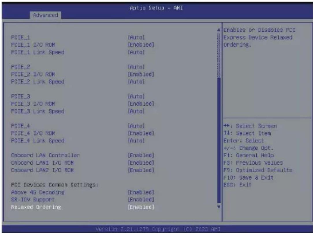Toggle Onboard LAN1 I/O ROM Enabled value

tap(141, 163)
